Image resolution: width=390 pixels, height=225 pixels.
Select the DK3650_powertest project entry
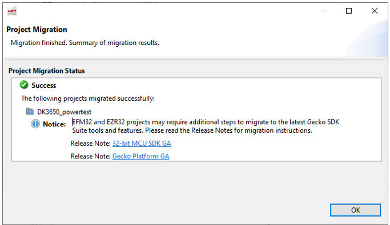(64, 112)
